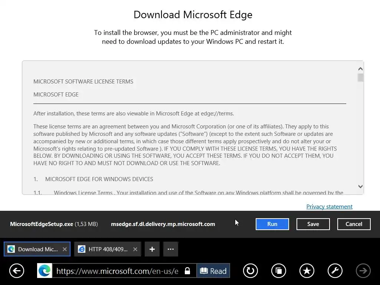Switch to the Download Mic... tab
The width and height of the screenshot is (380, 285).
click(37, 249)
